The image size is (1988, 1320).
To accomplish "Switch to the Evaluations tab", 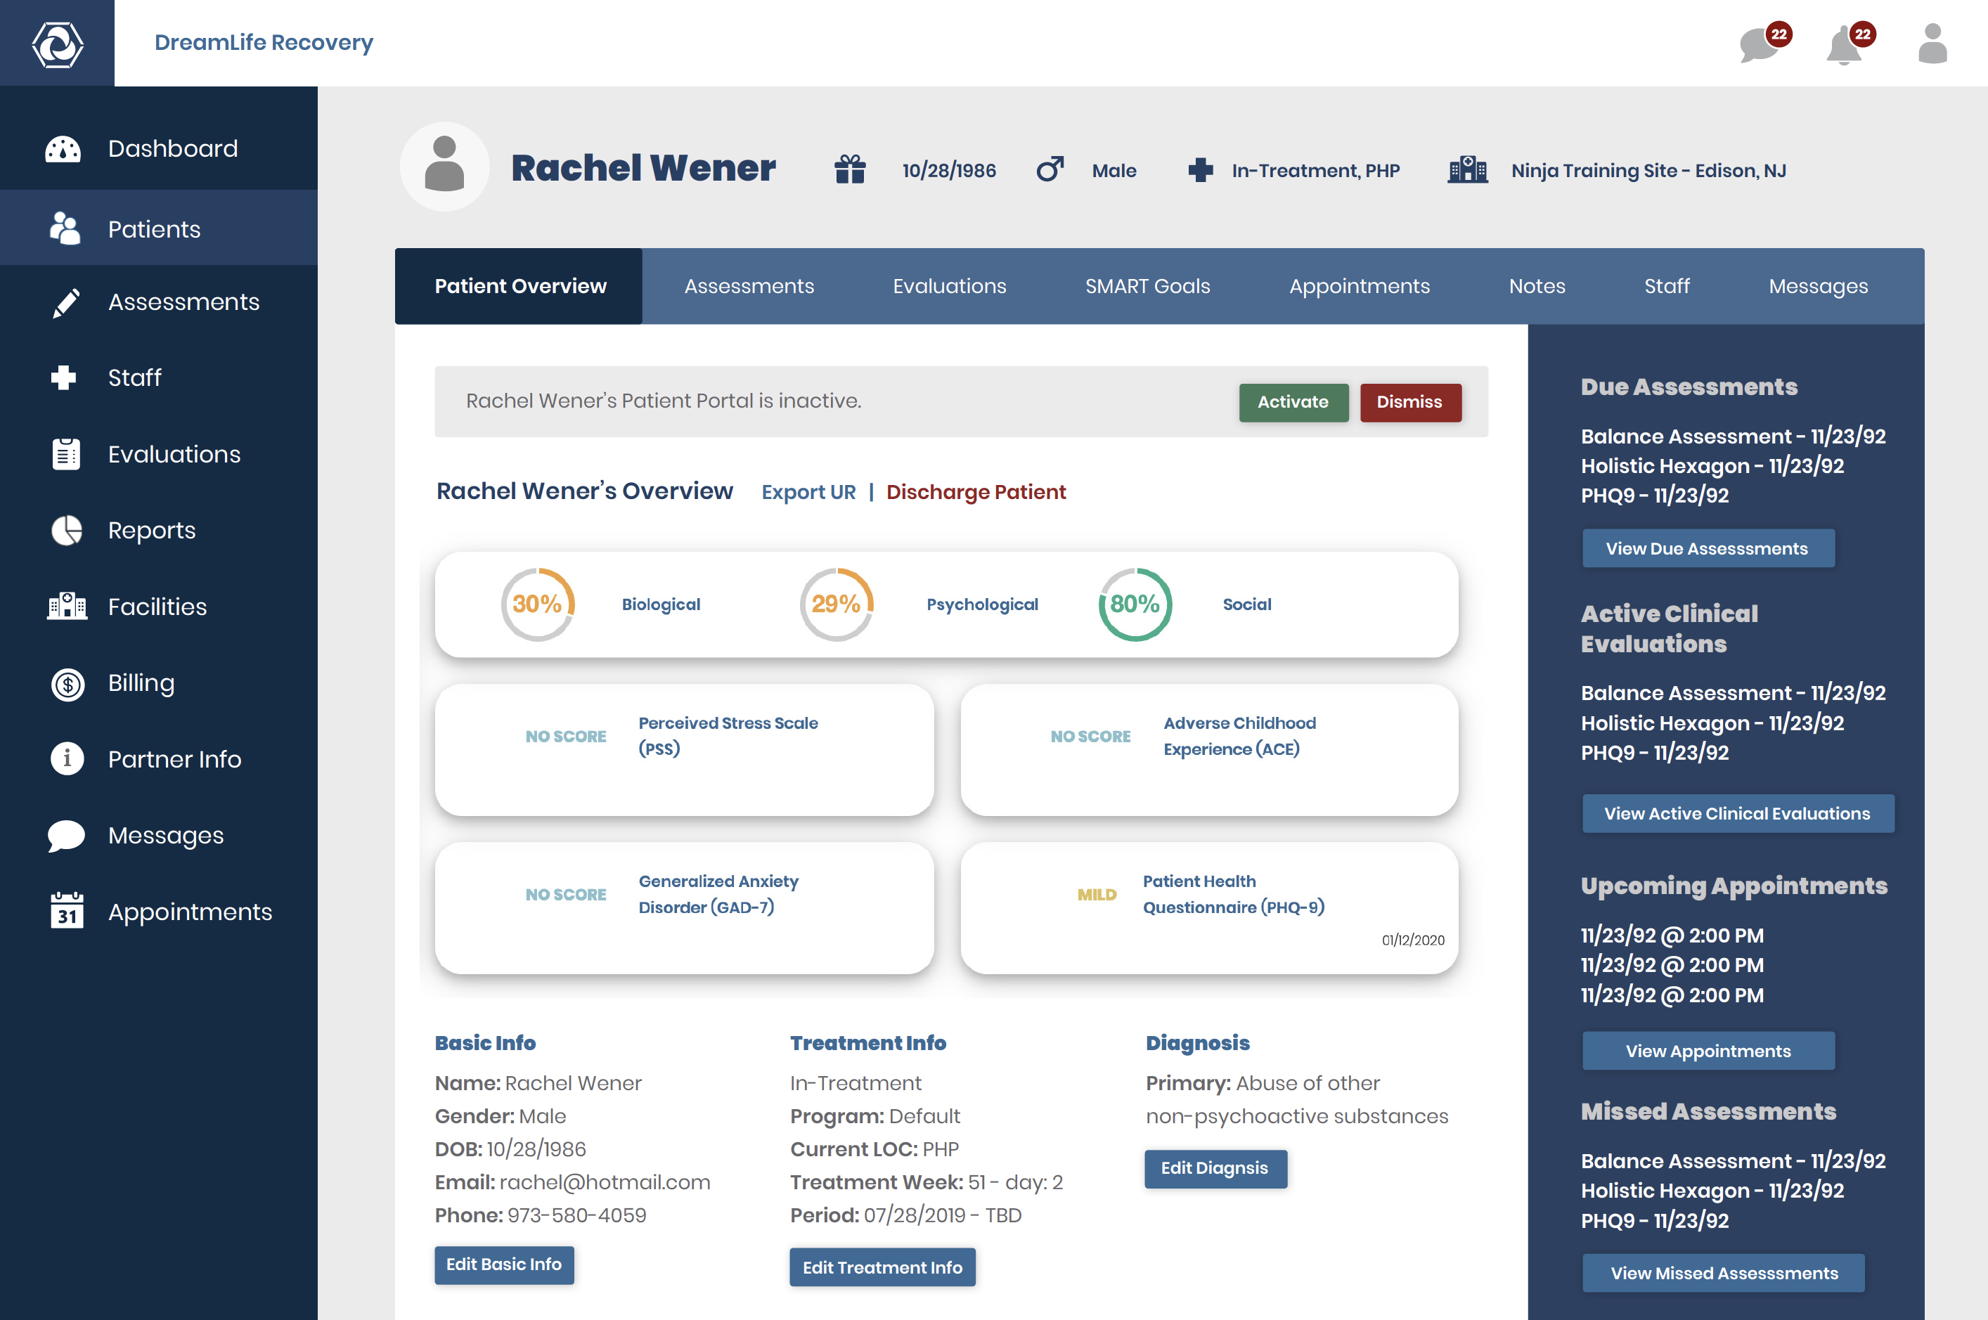I will [949, 286].
